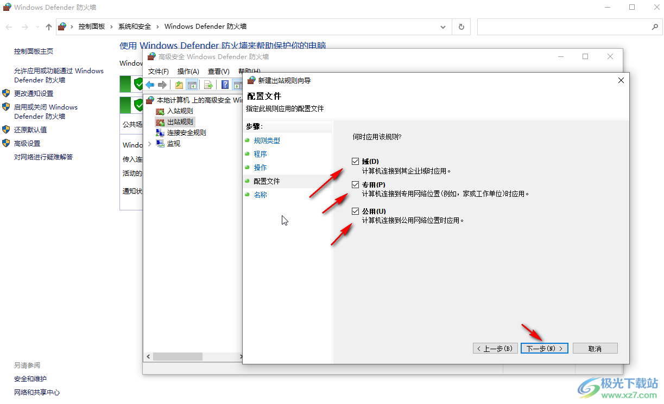This screenshot has width=664, height=404.
Task: Click the computers icon beside 连接安全规则
Action: click(160, 133)
